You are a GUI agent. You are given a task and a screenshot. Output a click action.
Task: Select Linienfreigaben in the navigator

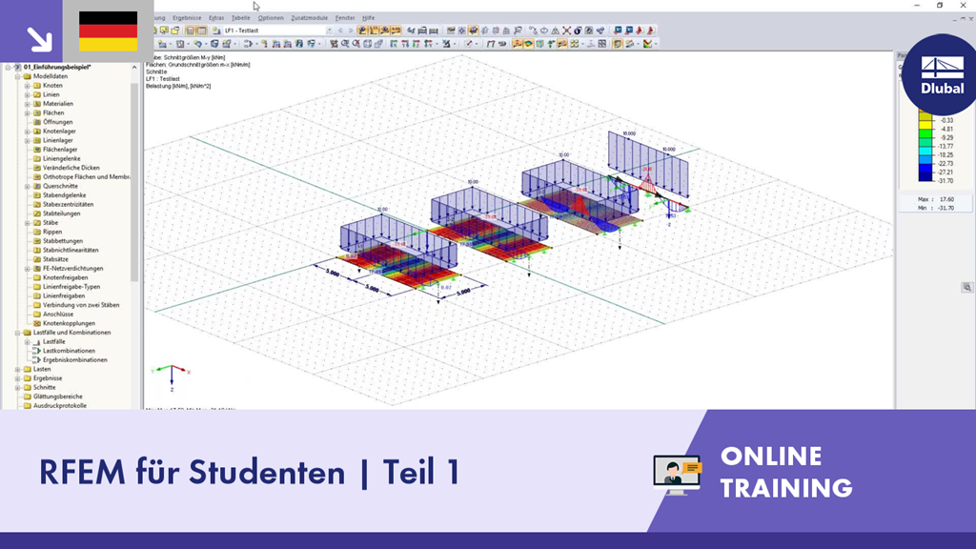[x=64, y=296]
